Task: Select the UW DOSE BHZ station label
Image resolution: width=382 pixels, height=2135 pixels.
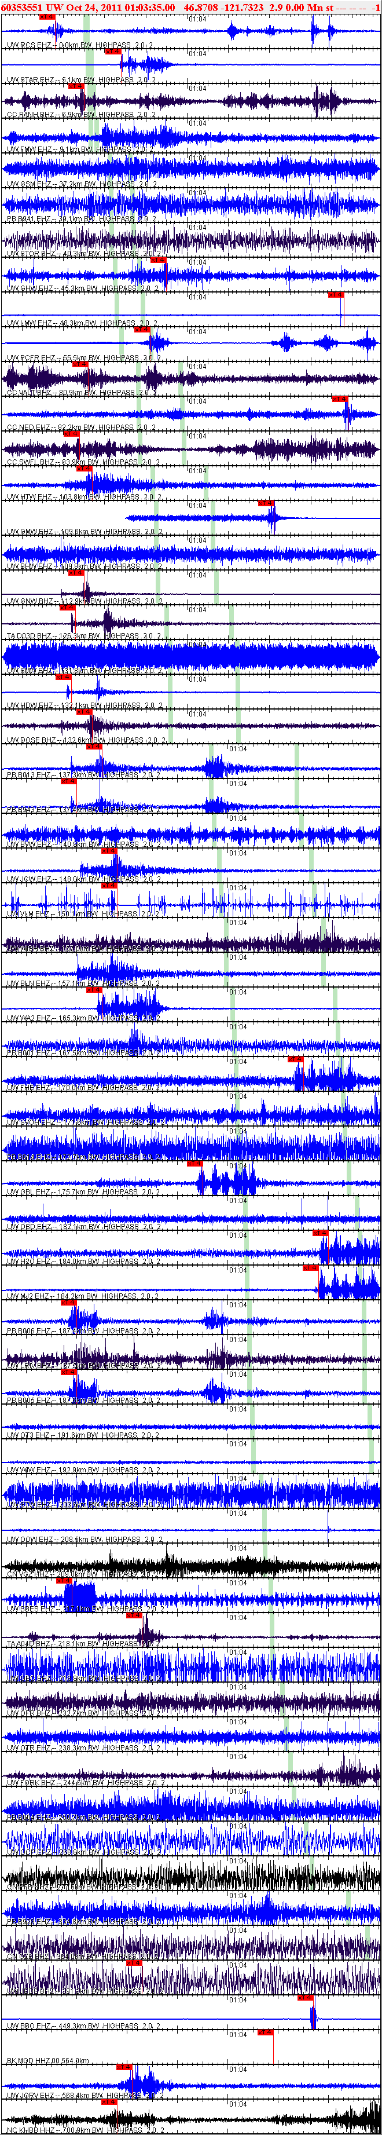Action: point(86,741)
